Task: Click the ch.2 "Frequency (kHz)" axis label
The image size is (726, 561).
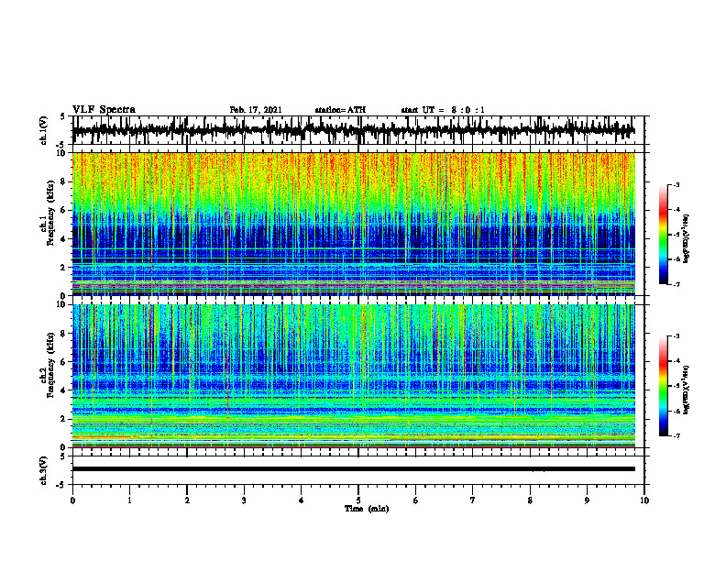Action: [x=50, y=365]
